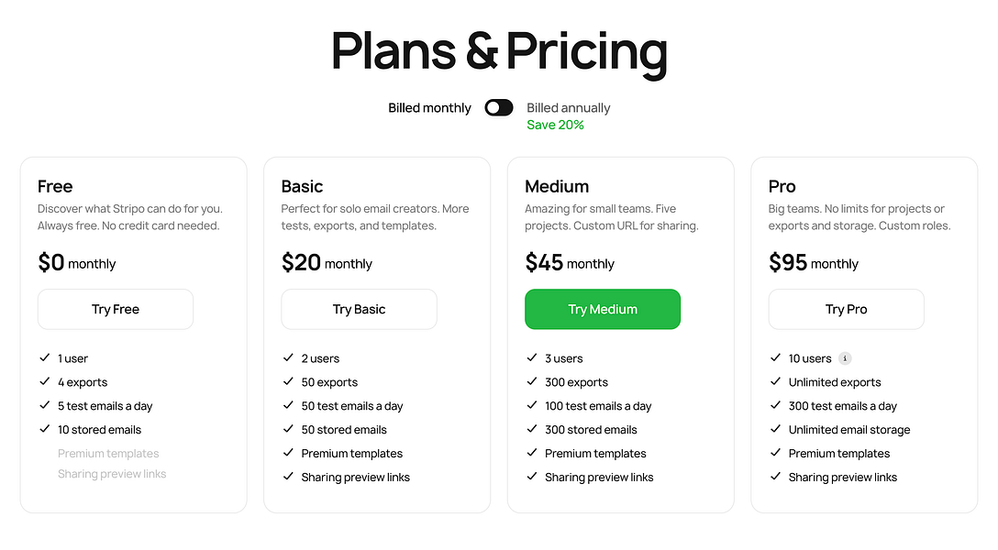Click the checkmark beside 300 stored emails
The width and height of the screenshot is (998, 550).
click(532, 429)
